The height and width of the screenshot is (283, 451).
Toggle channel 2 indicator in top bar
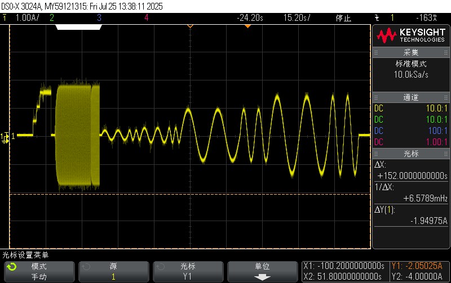click(52, 18)
